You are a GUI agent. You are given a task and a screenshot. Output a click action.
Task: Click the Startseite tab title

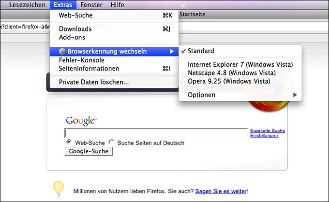coord(192,14)
